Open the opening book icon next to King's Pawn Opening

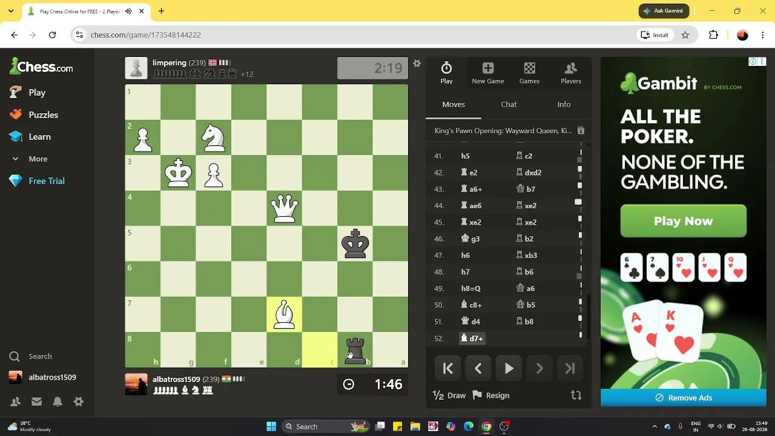click(x=581, y=131)
